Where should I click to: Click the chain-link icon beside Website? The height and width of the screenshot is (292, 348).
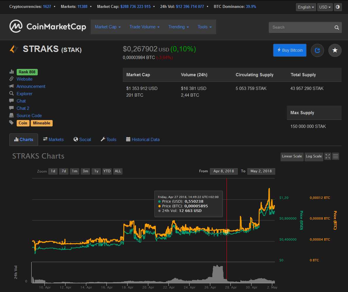(11, 79)
